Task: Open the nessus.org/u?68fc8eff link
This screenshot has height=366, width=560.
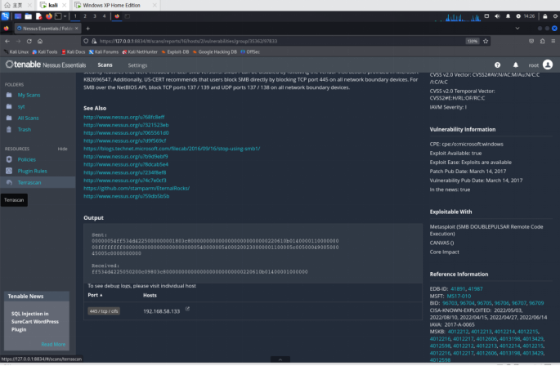Action: (124, 117)
